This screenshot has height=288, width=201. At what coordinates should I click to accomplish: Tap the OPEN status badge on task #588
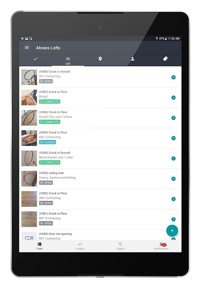[46, 81]
